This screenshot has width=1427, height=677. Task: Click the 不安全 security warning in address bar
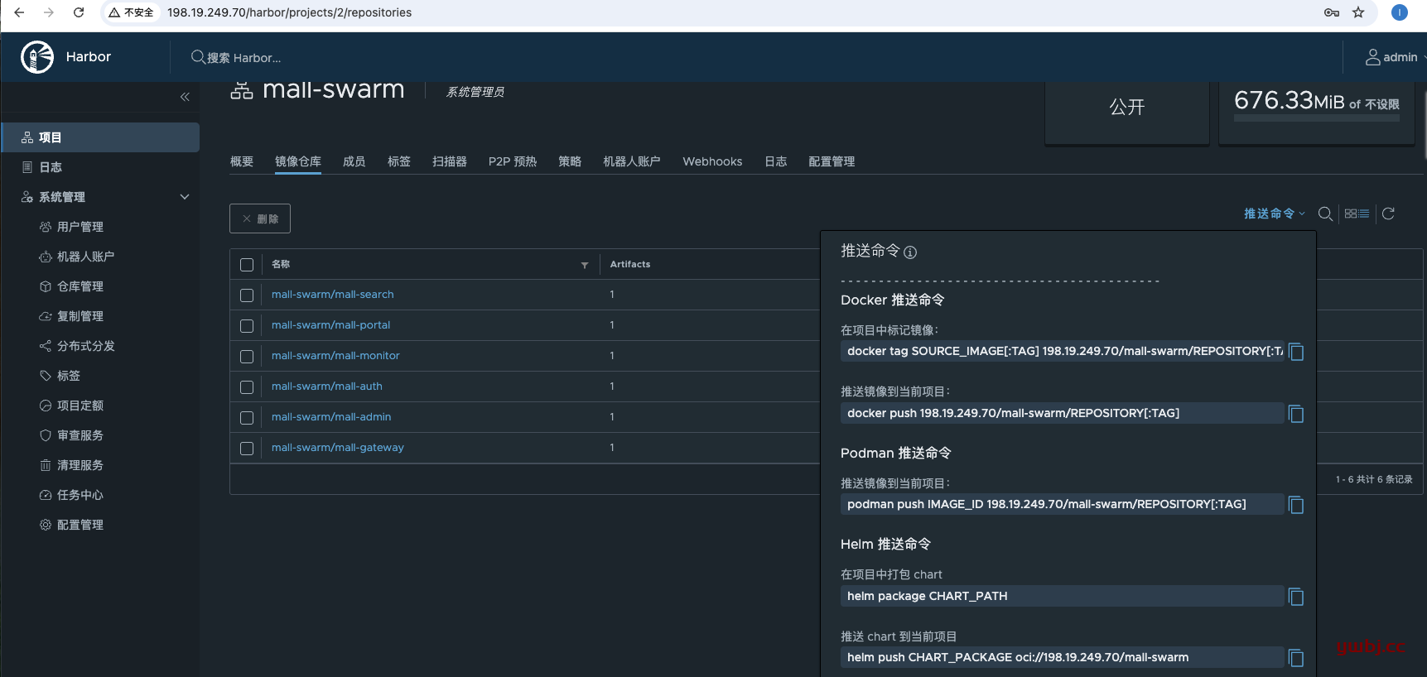pos(132,12)
